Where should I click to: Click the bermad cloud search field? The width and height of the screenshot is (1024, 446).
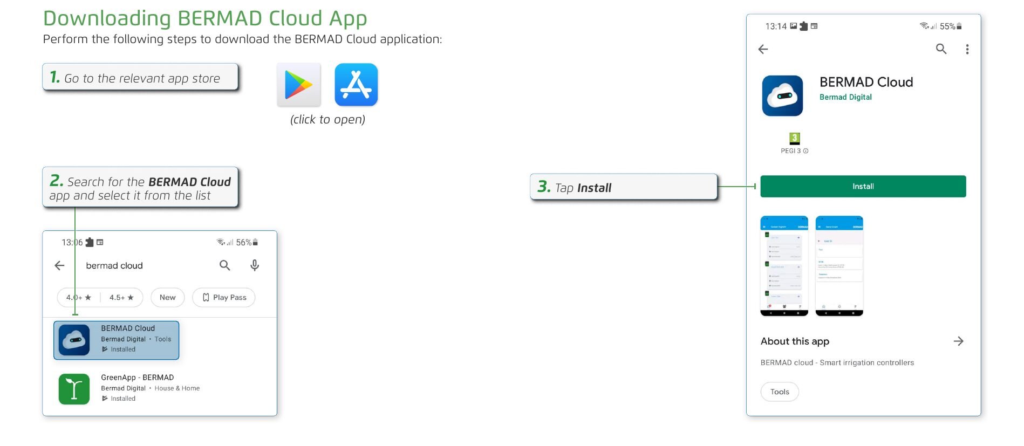[114, 266]
